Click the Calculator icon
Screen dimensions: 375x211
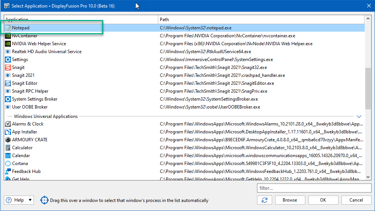coord(8,148)
